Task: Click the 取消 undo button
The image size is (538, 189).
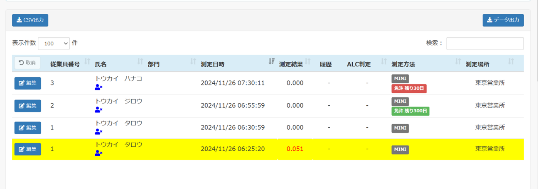Action: tap(27, 63)
